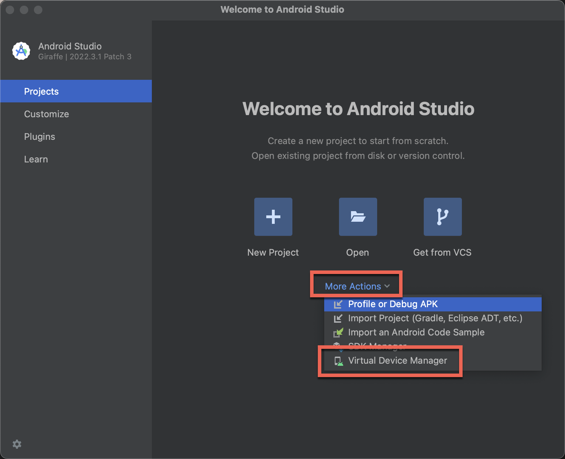Click the Open folder icon
Viewport: 565px width, 459px height.
tap(358, 217)
